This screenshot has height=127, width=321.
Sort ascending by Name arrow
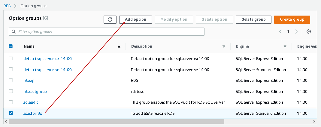point(119,46)
